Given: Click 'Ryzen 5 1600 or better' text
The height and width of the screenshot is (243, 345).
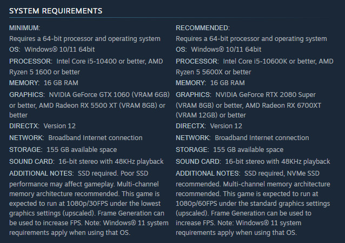Looking at the screenshot, I should (x=44, y=72).
